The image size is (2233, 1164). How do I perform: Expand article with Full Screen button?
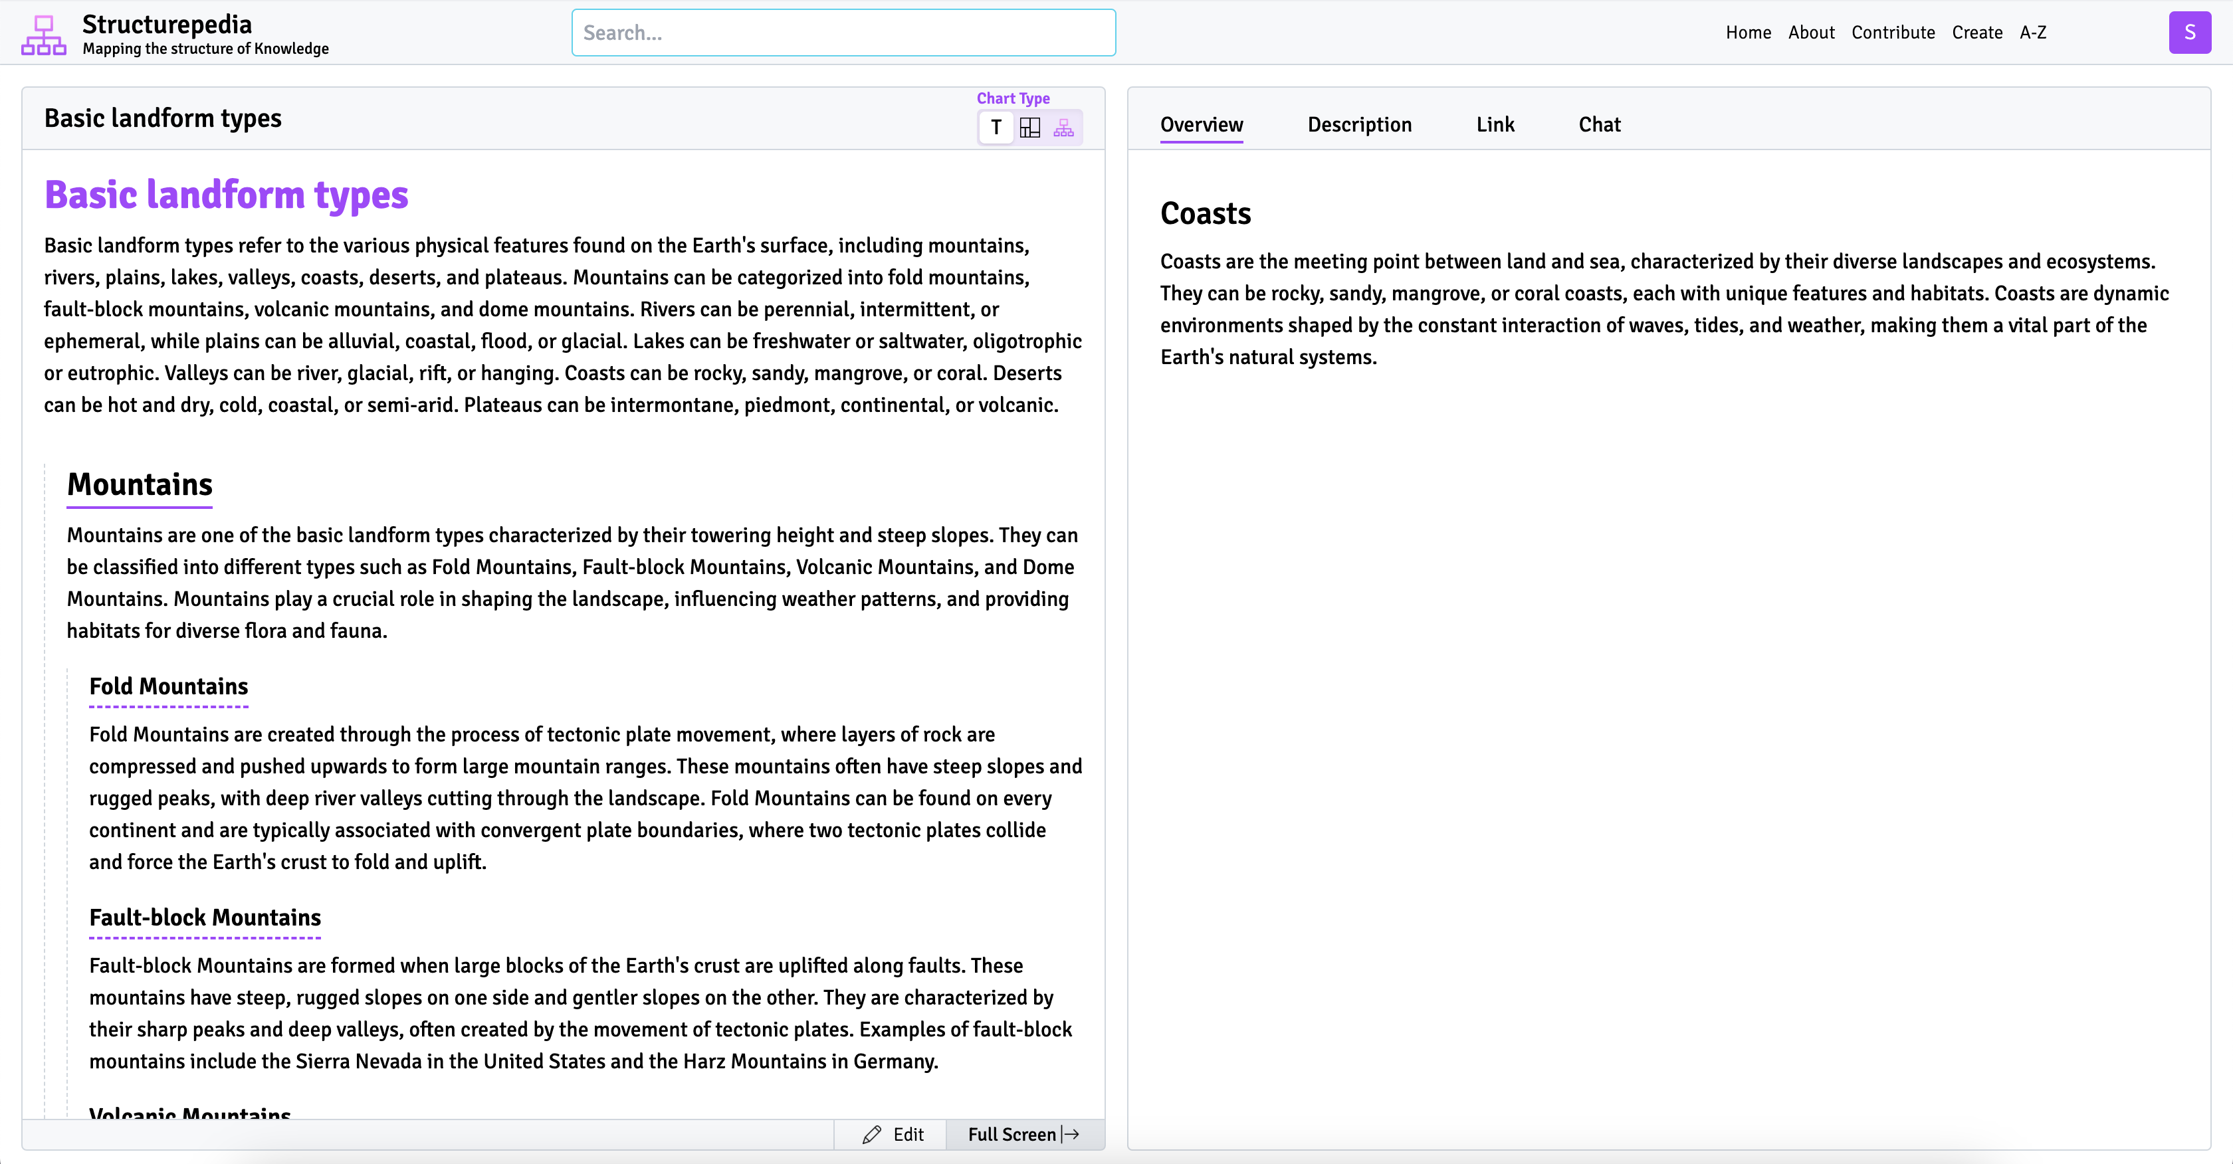coord(1023,1135)
